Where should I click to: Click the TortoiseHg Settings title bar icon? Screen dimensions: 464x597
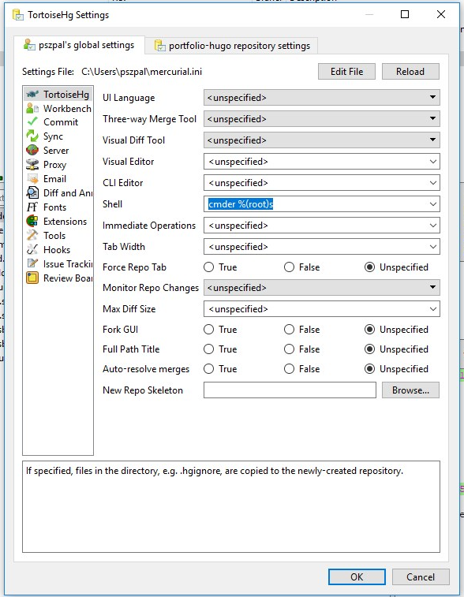click(18, 15)
